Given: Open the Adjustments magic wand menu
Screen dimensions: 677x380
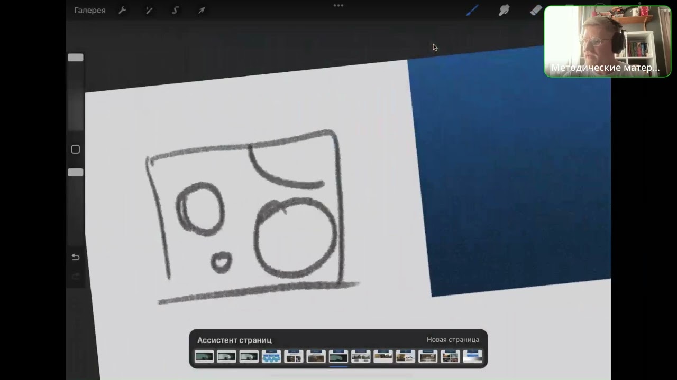Looking at the screenshot, I should click(x=149, y=10).
